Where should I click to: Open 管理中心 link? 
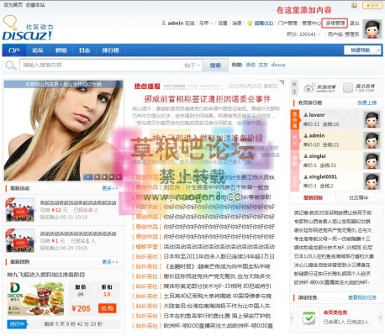pyautogui.click(x=311, y=24)
